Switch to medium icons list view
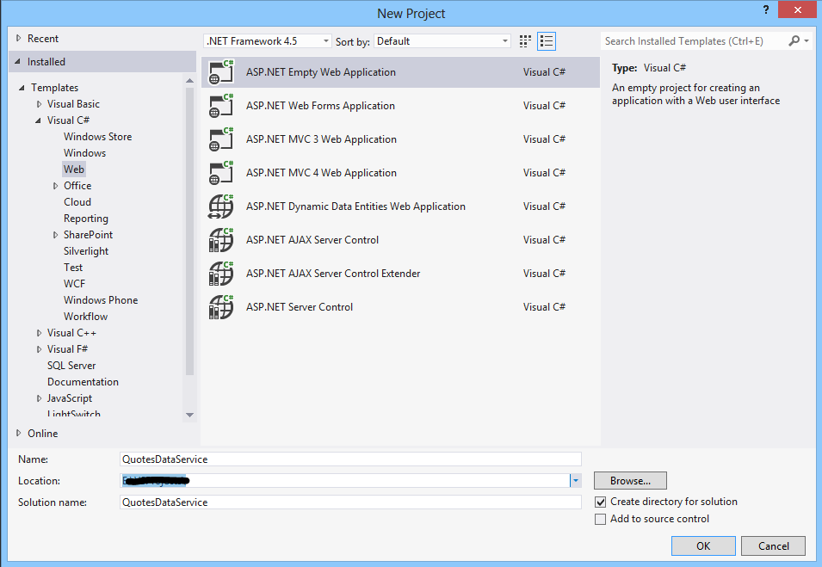Viewport: 822px width, 567px height. point(547,41)
